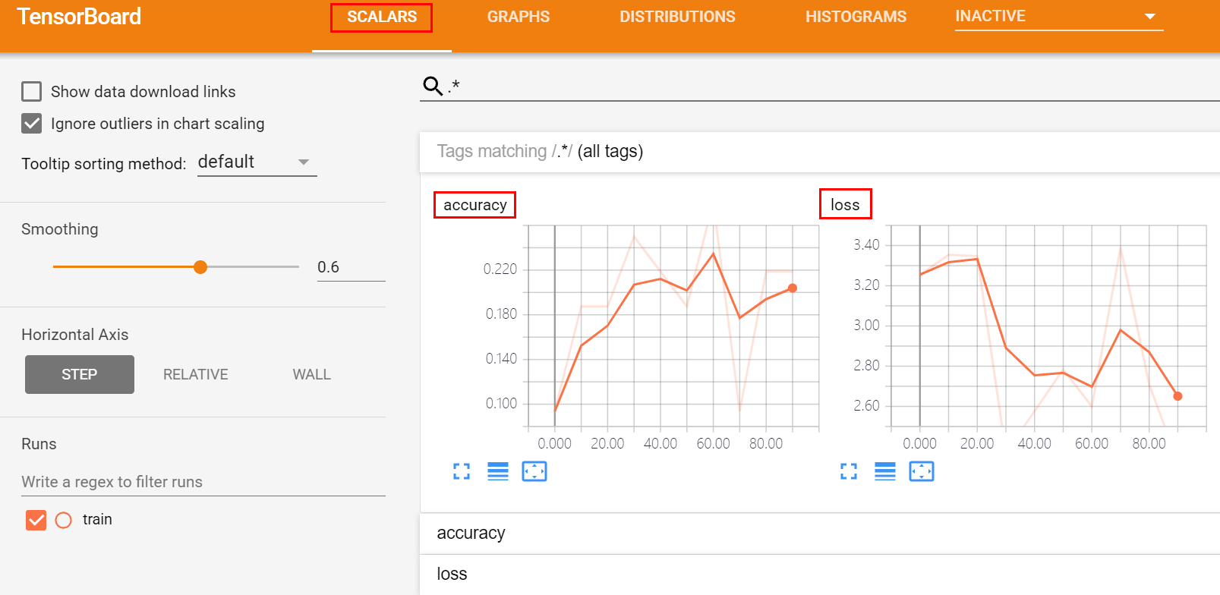Open the INACTIVE dashboards dropdown
Viewport: 1220px width, 595px height.
click(x=1059, y=16)
